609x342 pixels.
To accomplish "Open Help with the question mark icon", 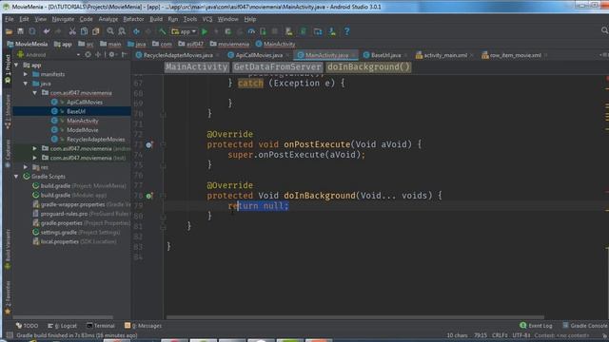I will click(x=346, y=31).
